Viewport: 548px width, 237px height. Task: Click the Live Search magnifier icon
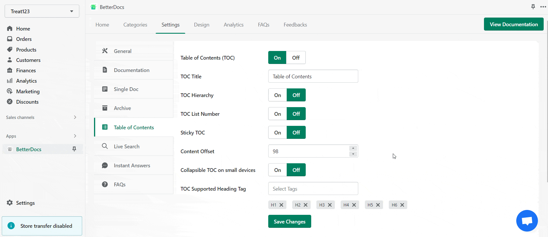[105, 146]
